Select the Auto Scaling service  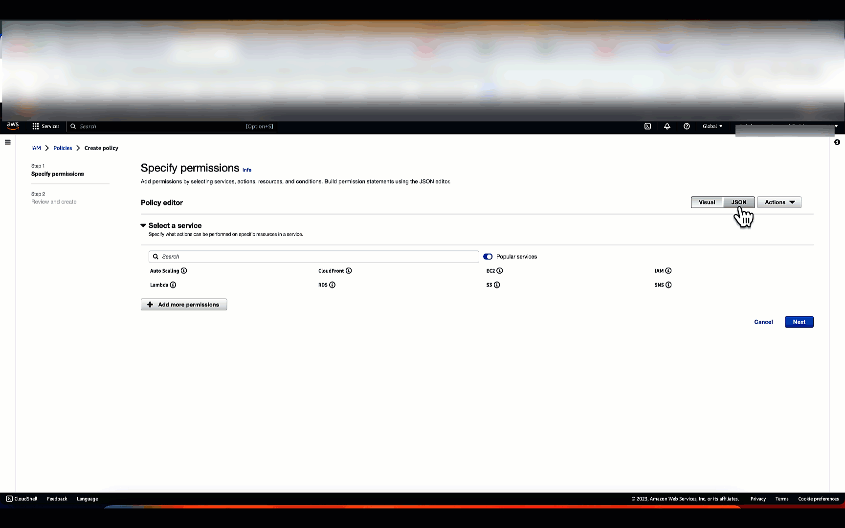(x=164, y=271)
